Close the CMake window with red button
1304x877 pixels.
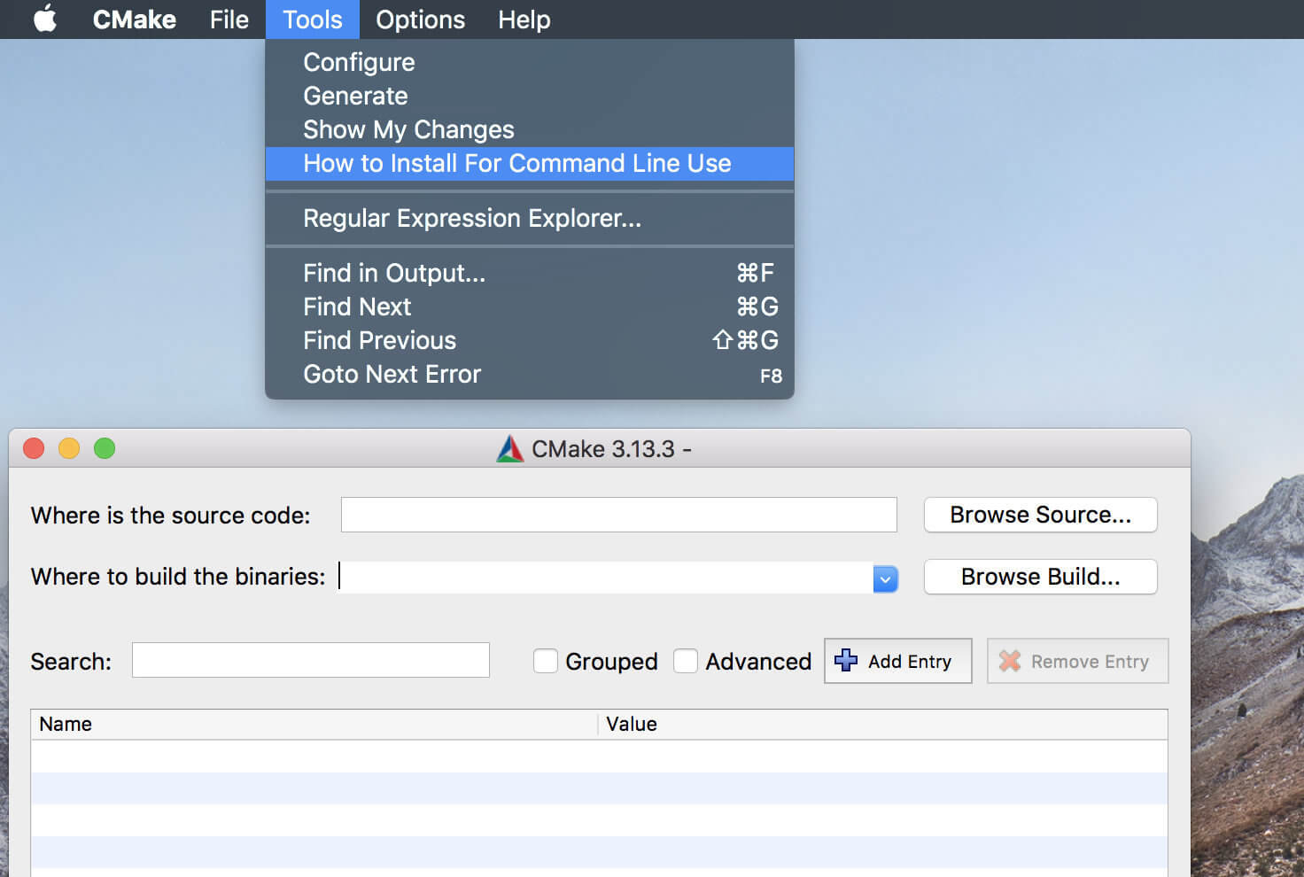point(34,448)
